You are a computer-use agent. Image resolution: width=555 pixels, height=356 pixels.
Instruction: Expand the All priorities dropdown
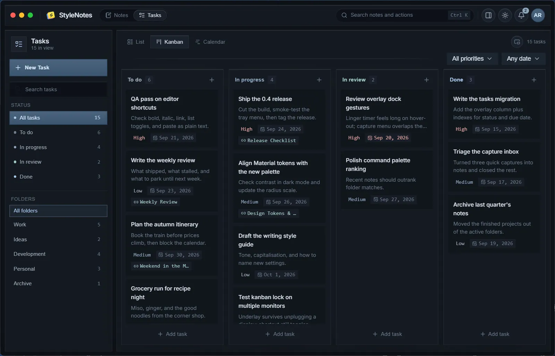(x=472, y=59)
